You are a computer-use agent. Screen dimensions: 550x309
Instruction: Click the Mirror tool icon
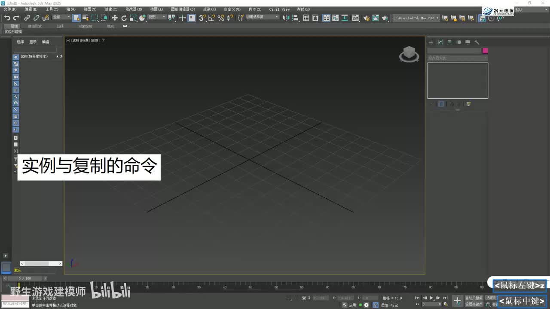pyautogui.click(x=286, y=18)
